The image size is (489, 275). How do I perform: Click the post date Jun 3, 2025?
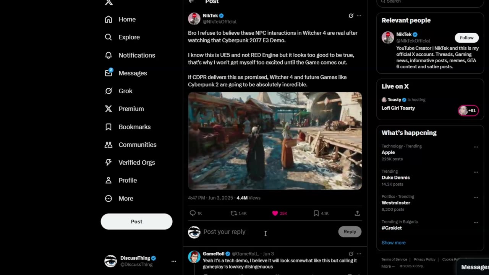click(221, 198)
